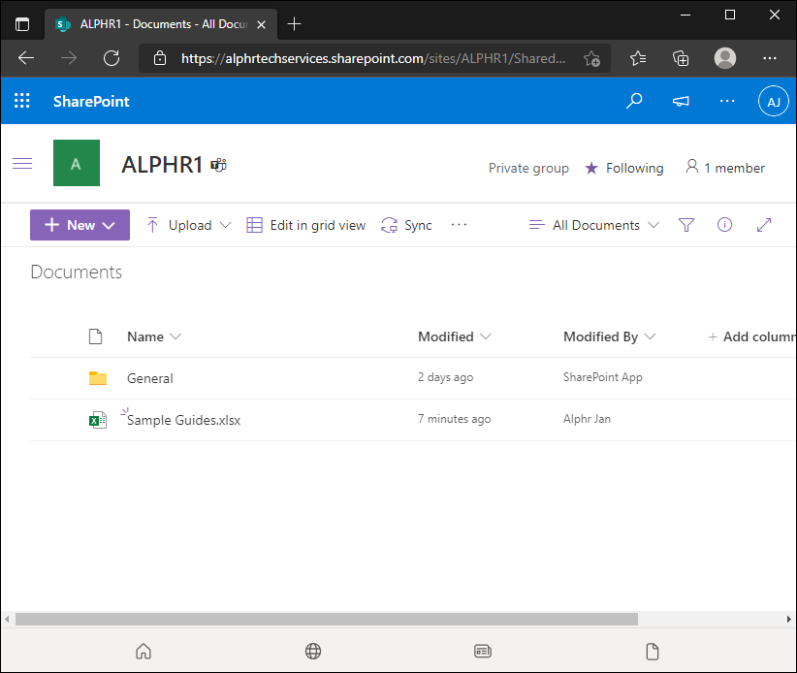
Task: Click the SharePoint search magnifier icon
Action: [x=634, y=101]
